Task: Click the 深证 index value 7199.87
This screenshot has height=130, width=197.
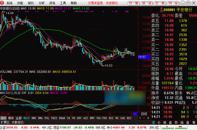Action: click(65, 127)
